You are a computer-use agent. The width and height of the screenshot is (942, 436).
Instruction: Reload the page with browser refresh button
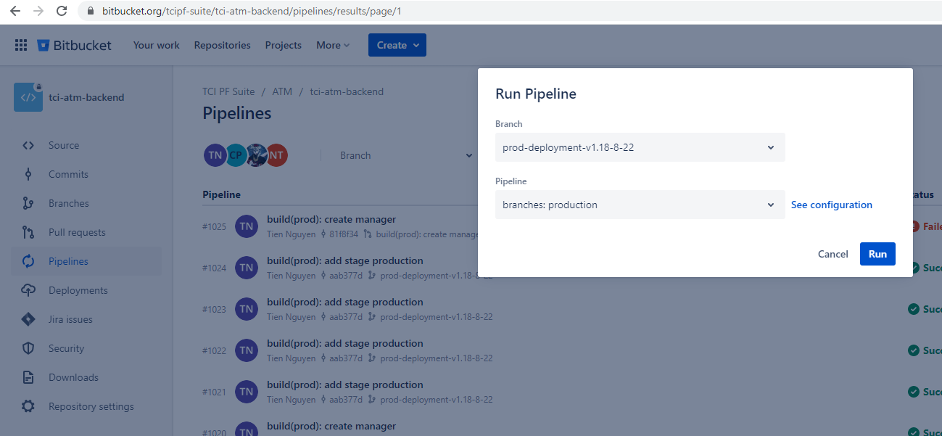click(62, 11)
